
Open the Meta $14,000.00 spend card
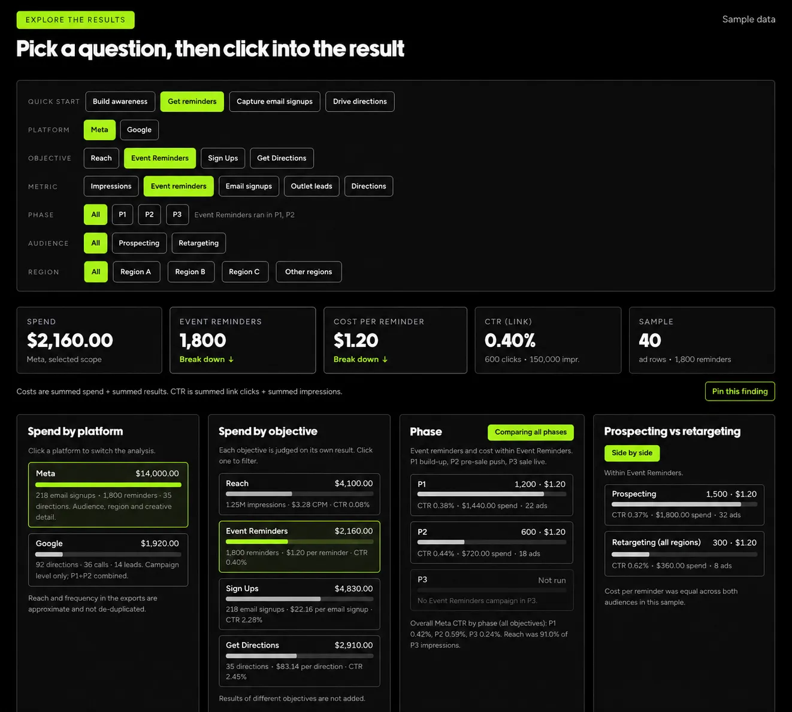tap(108, 495)
